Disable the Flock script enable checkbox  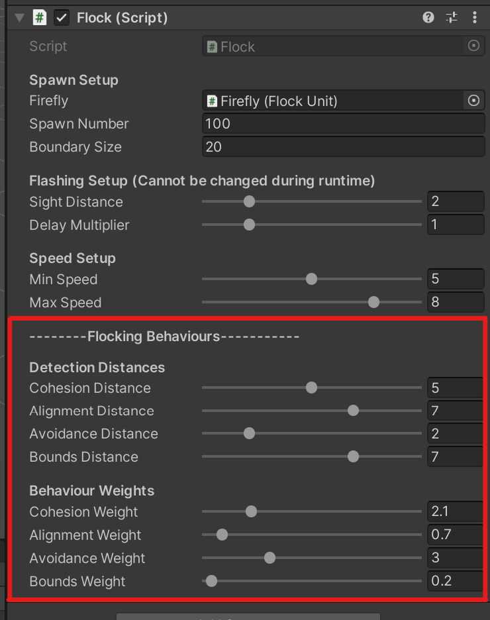click(x=62, y=18)
